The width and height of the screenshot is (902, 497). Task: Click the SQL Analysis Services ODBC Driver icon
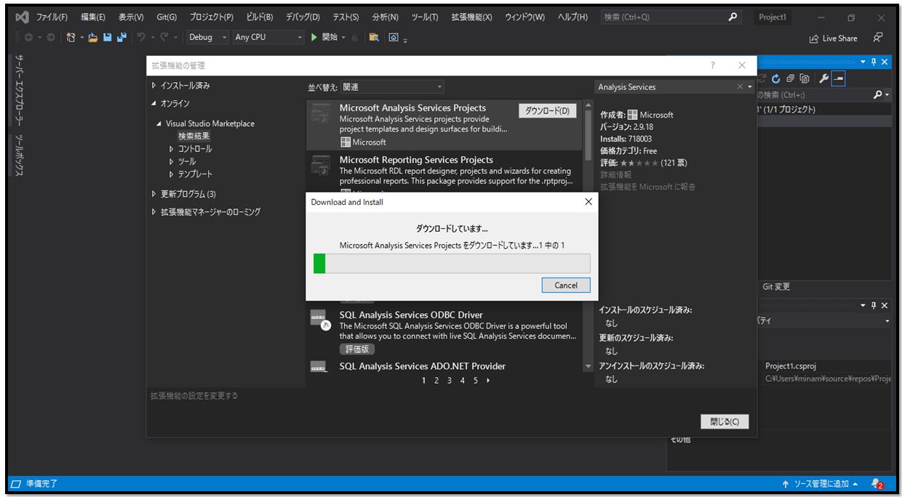321,320
